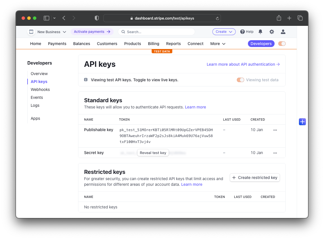Open Balances tab
The image size is (324, 239).
coord(81,44)
